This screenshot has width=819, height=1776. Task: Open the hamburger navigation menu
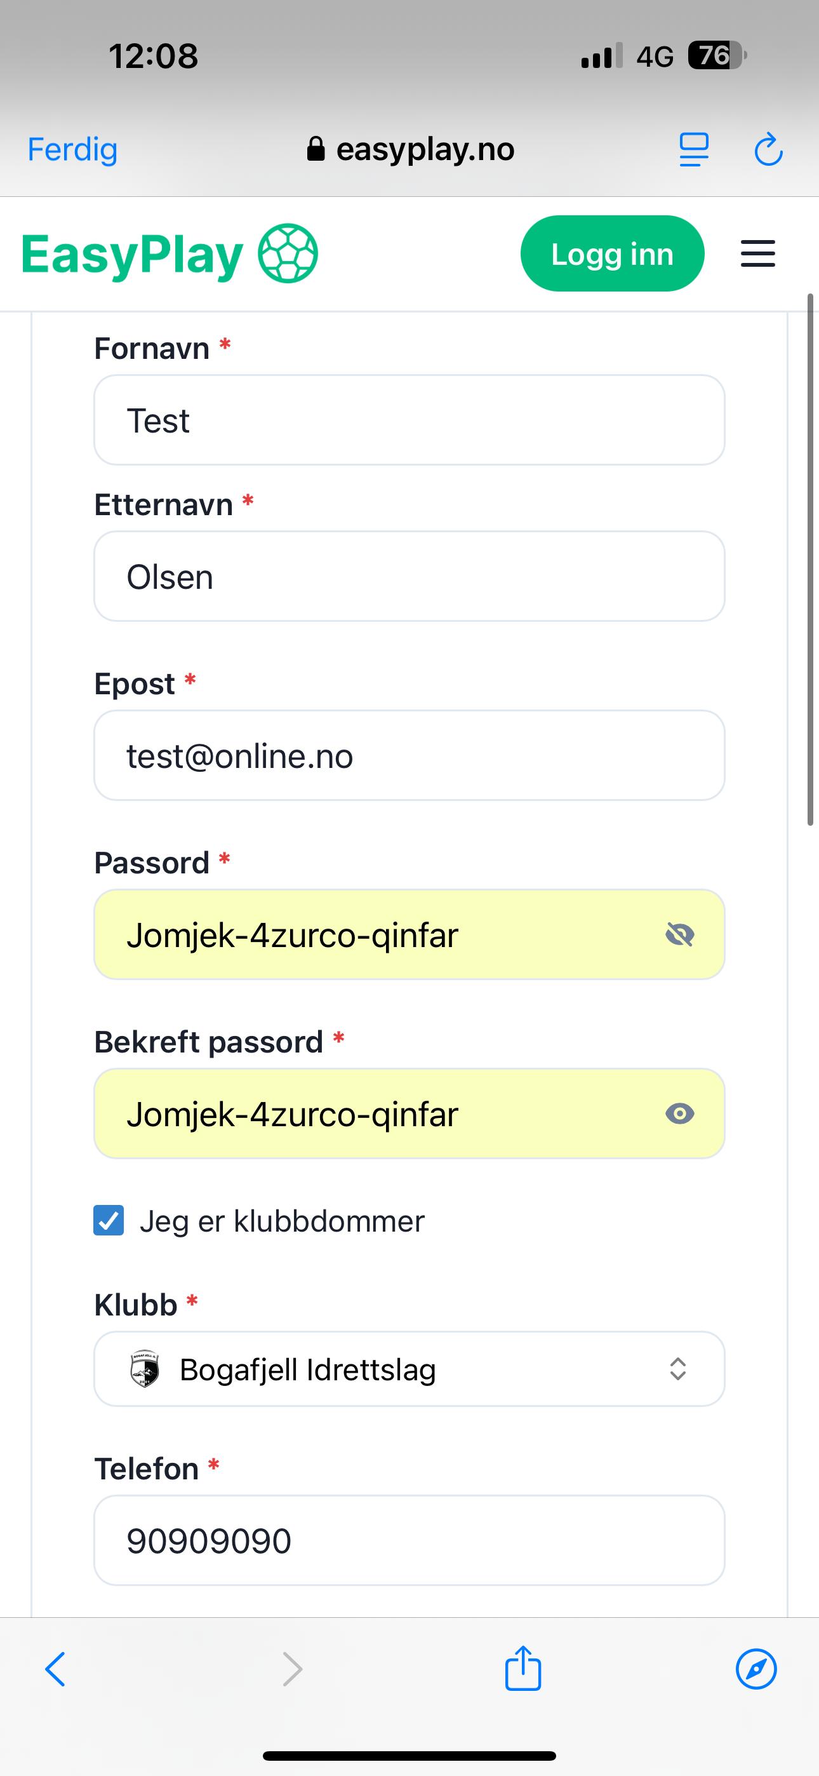[757, 253]
